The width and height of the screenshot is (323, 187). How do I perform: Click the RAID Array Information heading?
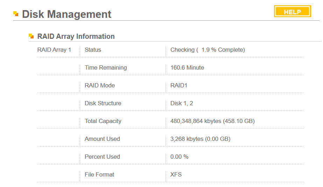click(x=76, y=36)
